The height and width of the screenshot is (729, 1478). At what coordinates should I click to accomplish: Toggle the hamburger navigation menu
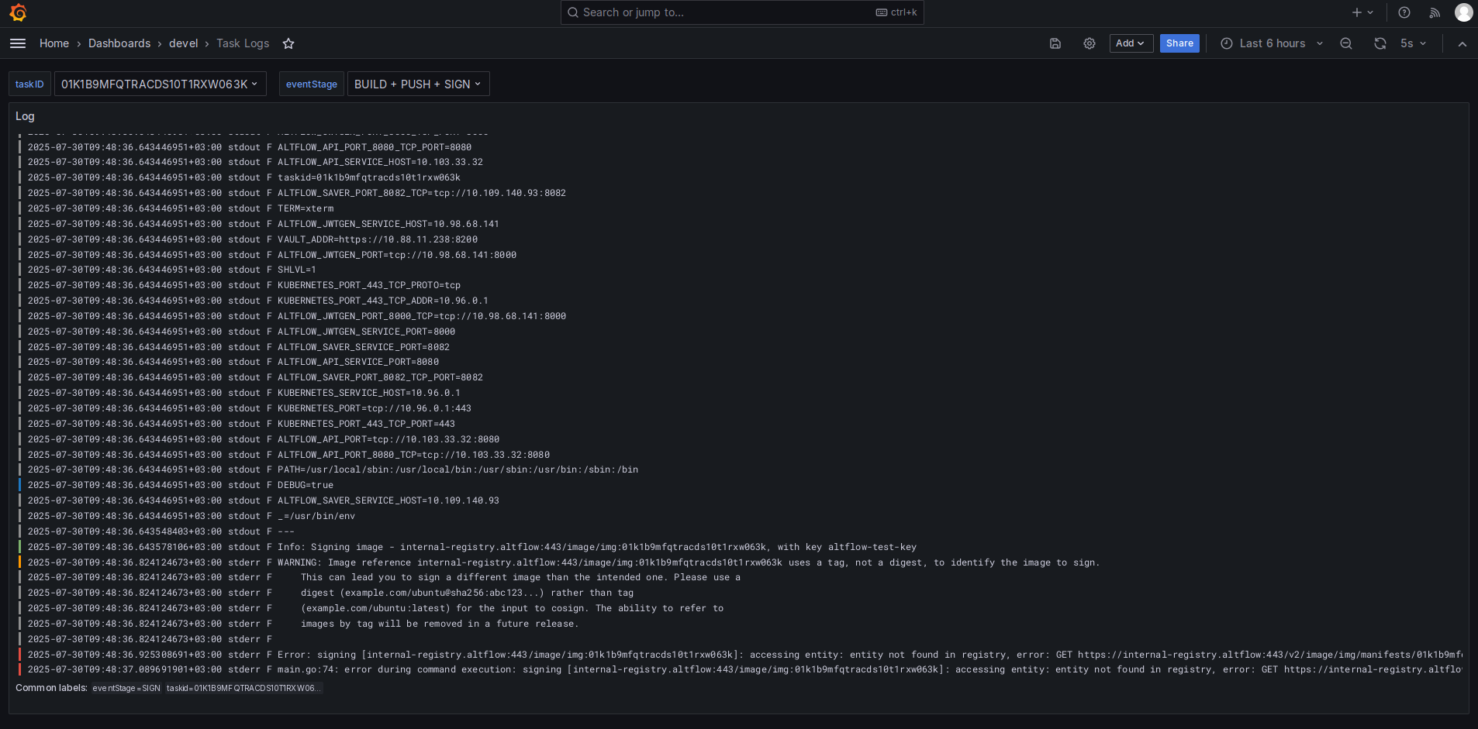tap(18, 43)
